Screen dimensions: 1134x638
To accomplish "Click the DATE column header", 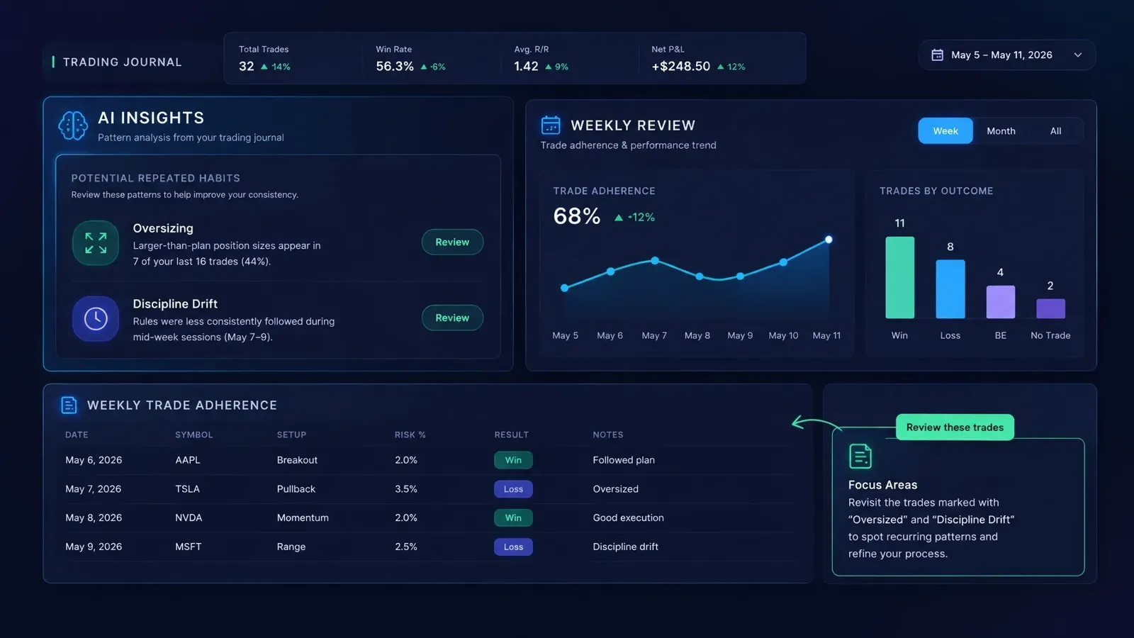I will [x=77, y=435].
